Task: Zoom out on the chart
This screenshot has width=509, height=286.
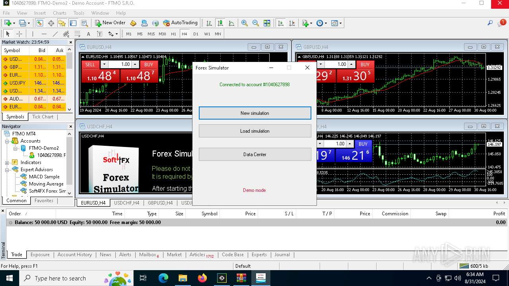Action: coord(256,23)
